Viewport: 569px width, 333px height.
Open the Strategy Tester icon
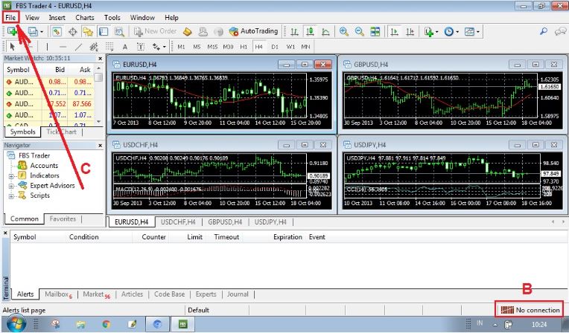click(119, 31)
